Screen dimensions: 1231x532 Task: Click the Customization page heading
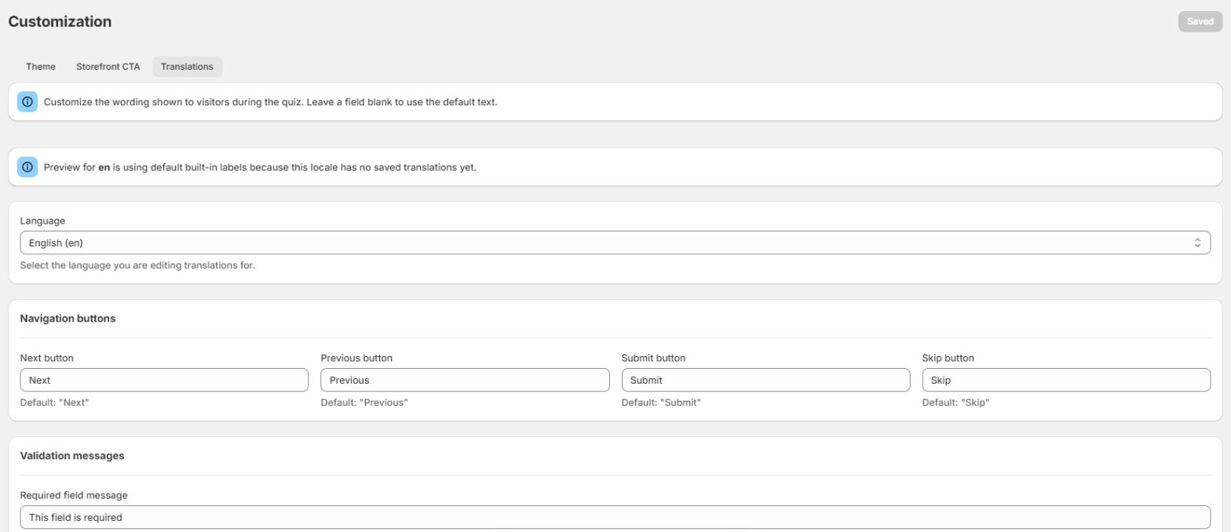pyautogui.click(x=60, y=22)
